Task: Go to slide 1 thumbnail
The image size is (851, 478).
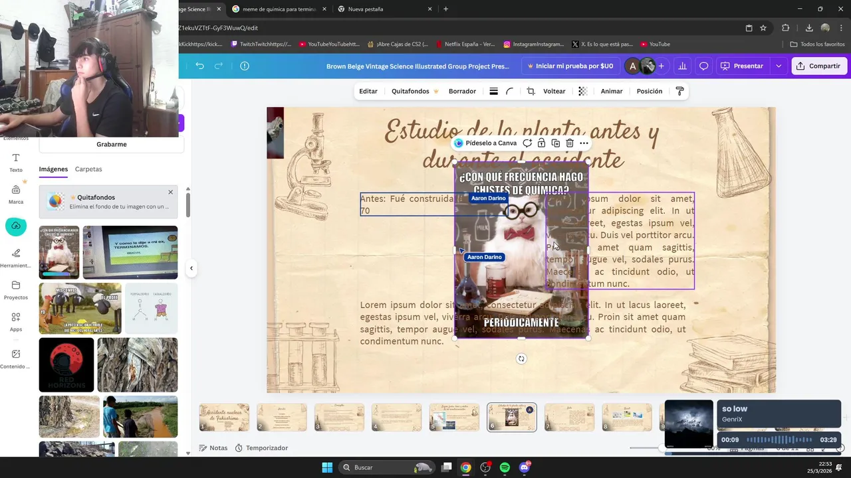Action: click(x=224, y=418)
